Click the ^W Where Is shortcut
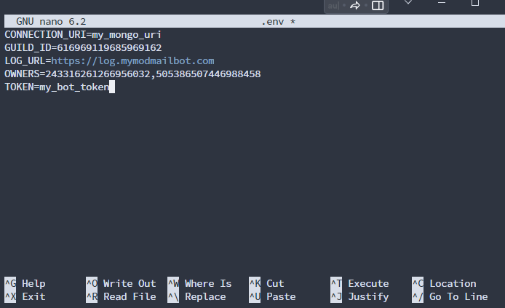This screenshot has width=505, height=308. 199,283
